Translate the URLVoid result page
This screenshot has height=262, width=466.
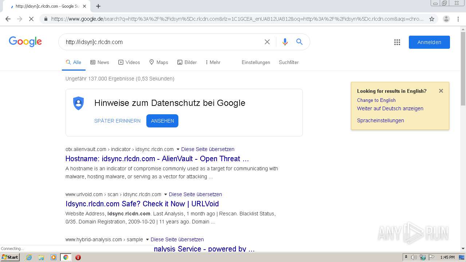[196, 194]
